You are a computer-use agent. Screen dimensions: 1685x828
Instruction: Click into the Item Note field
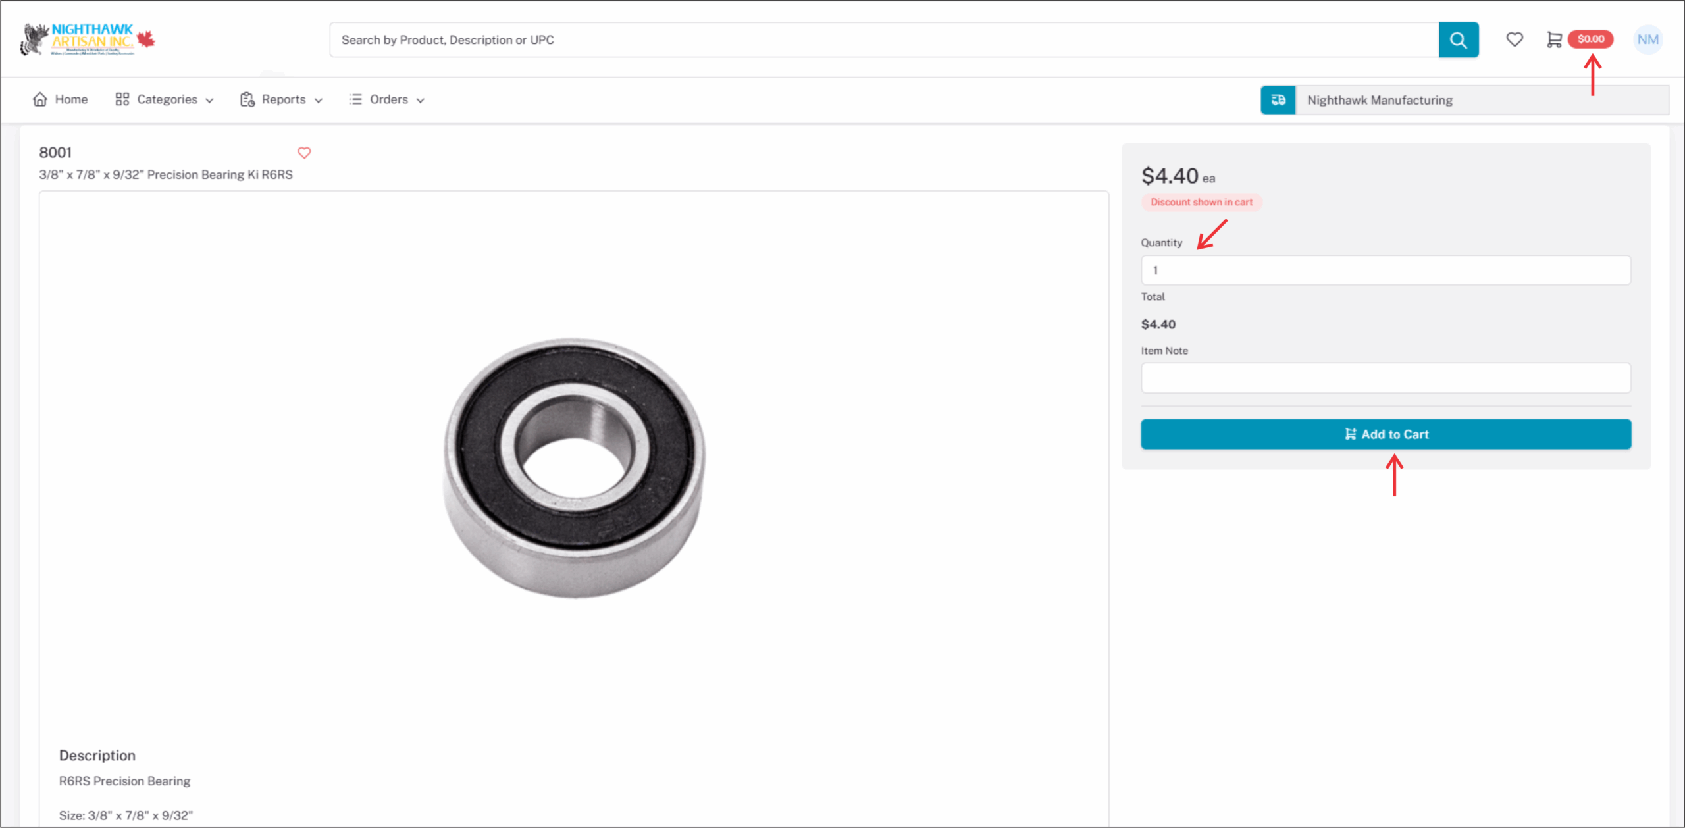click(x=1386, y=378)
